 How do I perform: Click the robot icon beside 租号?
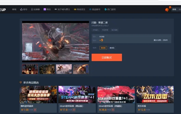point(21,9)
